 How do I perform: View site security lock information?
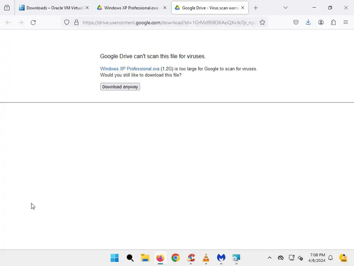click(x=76, y=23)
